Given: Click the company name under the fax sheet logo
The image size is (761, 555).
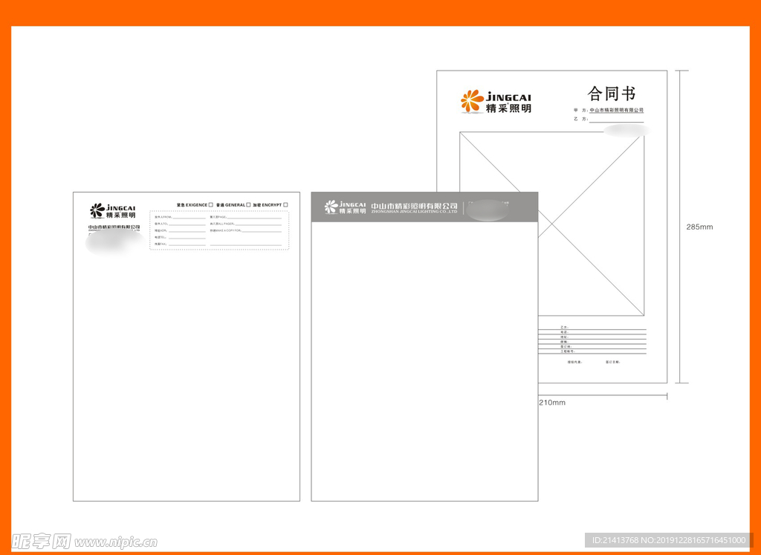Looking at the screenshot, I should tap(114, 227).
